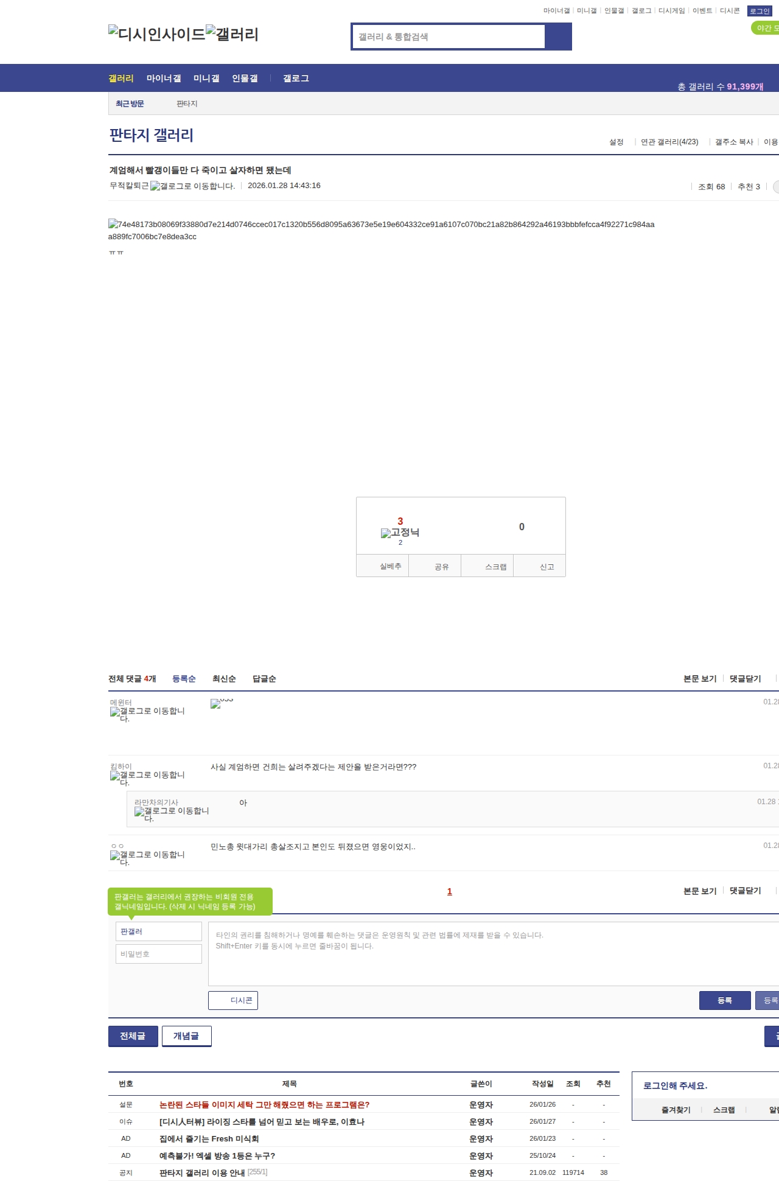Click the 판갤러 nickname field
Screen dimensions: 779x1181
(159, 931)
